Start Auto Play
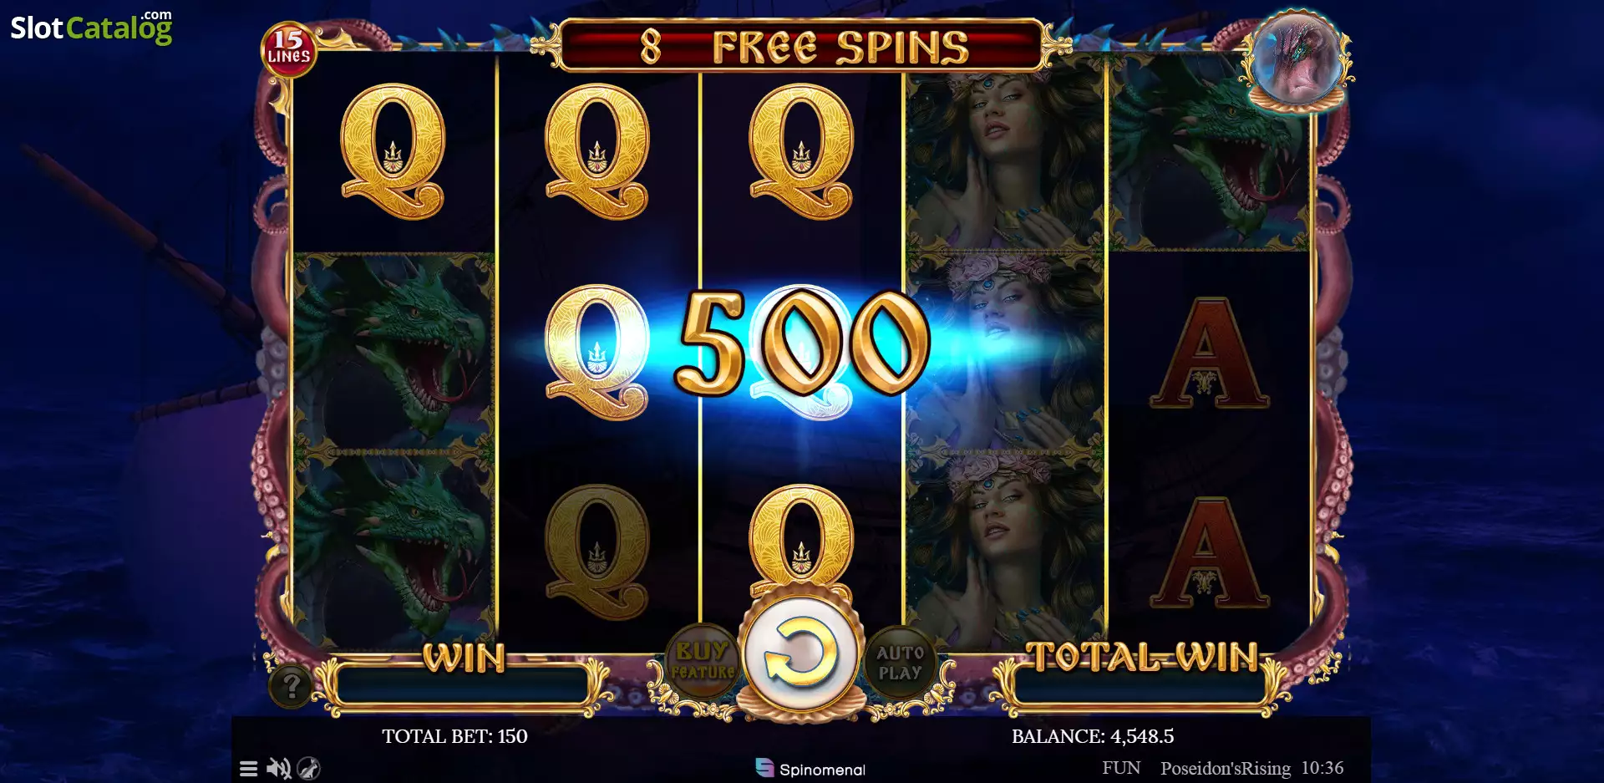This screenshot has height=783, width=1604. point(900,662)
